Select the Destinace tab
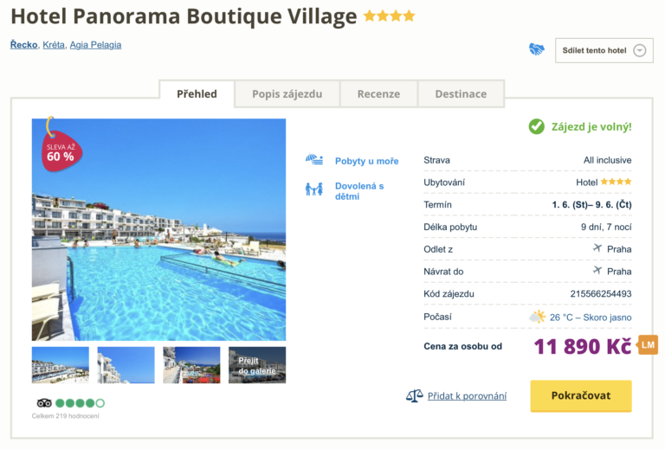The image size is (665, 449). tap(461, 93)
